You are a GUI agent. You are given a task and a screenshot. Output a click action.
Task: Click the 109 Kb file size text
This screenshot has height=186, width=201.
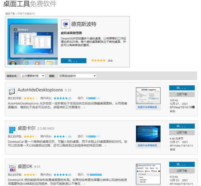(174, 100)
